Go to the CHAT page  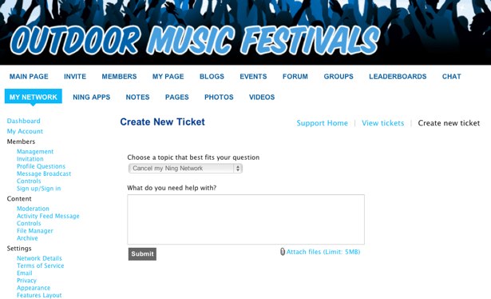point(451,77)
